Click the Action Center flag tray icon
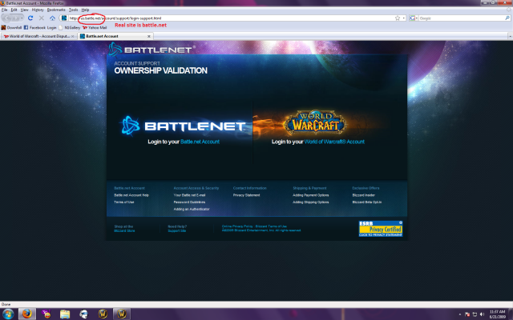This screenshot has width=513, height=320. (467, 314)
